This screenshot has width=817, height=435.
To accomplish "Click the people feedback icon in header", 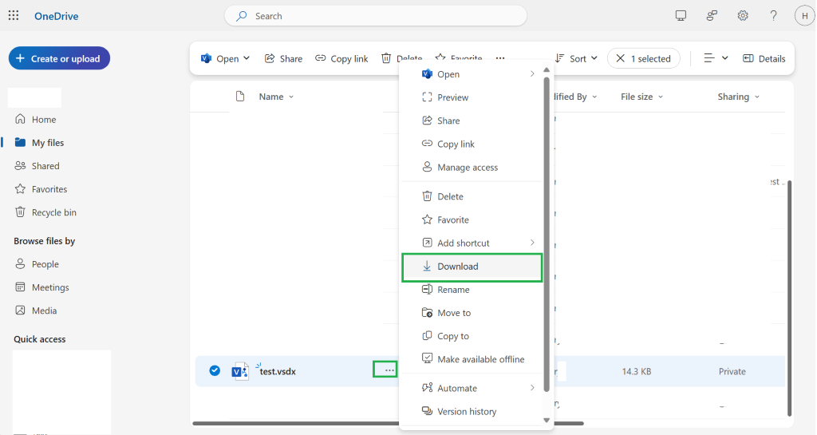I will pyautogui.click(x=712, y=16).
